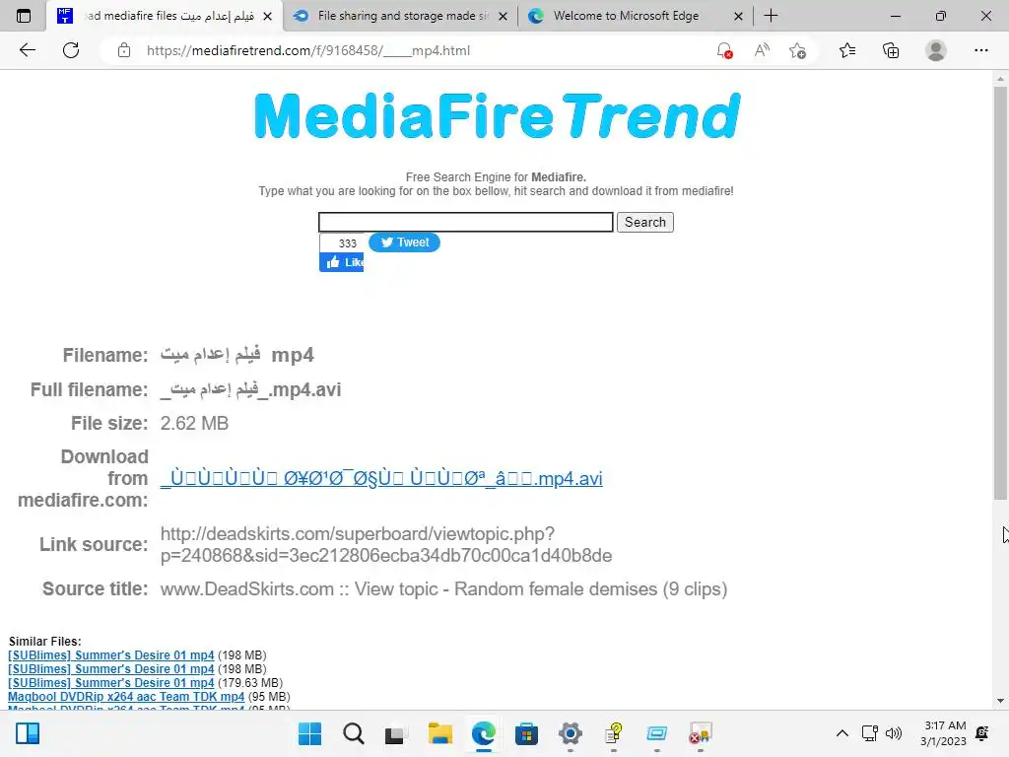Open Microsoft Store taskbar icon
This screenshot has width=1009, height=757.
[x=526, y=733]
